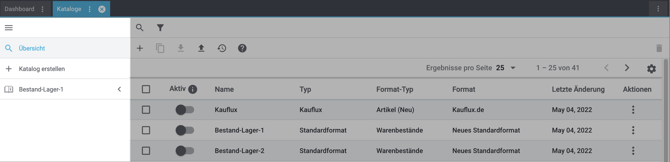The height and width of the screenshot is (162, 670).
Task: Tick the select-all header checkbox
Action: tap(146, 89)
